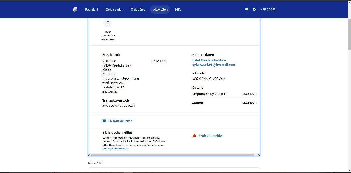Viewport: 351px width, 173px height.
Task: Go to the Übersicht page
Action: pyautogui.click(x=91, y=10)
